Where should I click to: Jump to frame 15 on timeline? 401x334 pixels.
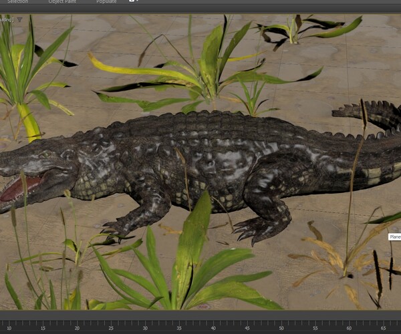pyautogui.click(x=43, y=328)
